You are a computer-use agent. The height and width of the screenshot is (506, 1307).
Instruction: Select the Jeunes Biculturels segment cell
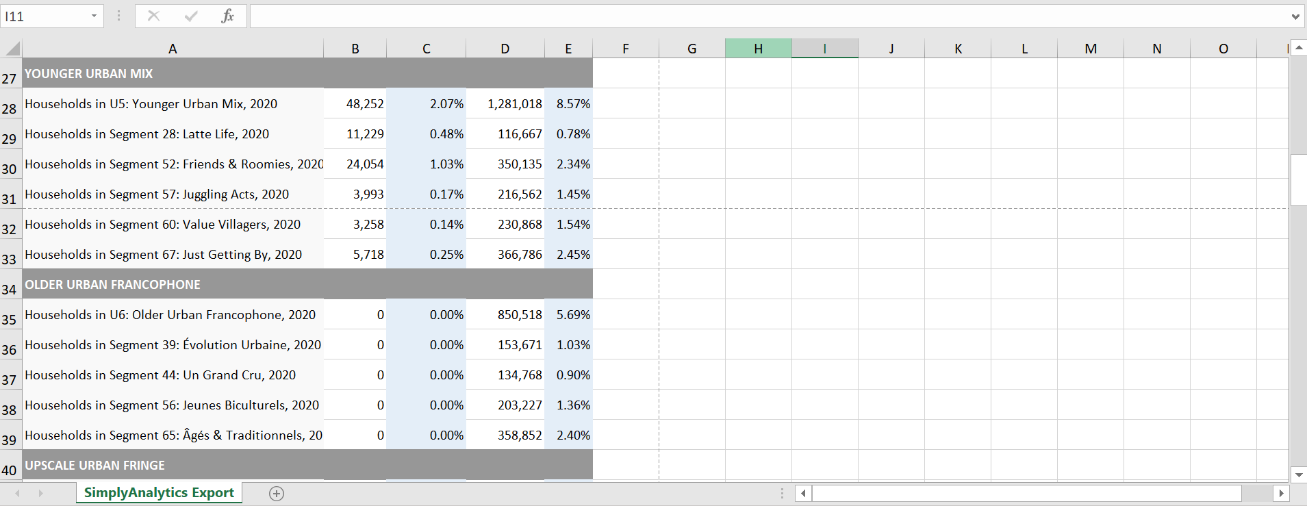173,405
